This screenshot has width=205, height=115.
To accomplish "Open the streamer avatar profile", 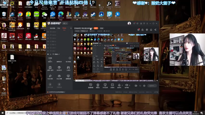I will [x=129, y=23].
